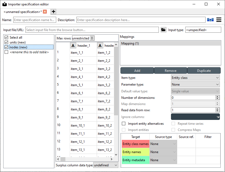
Task: Select row number 8 header
Action: click(63, 109)
